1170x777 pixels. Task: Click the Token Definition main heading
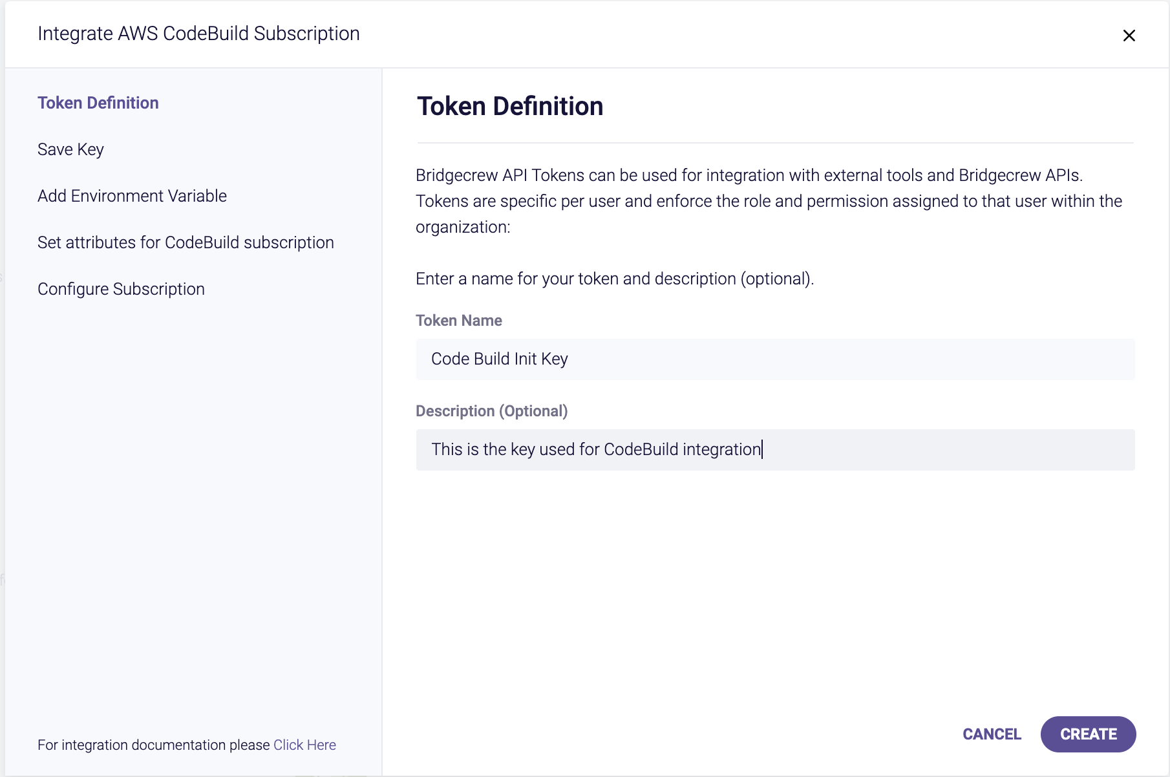coord(510,106)
